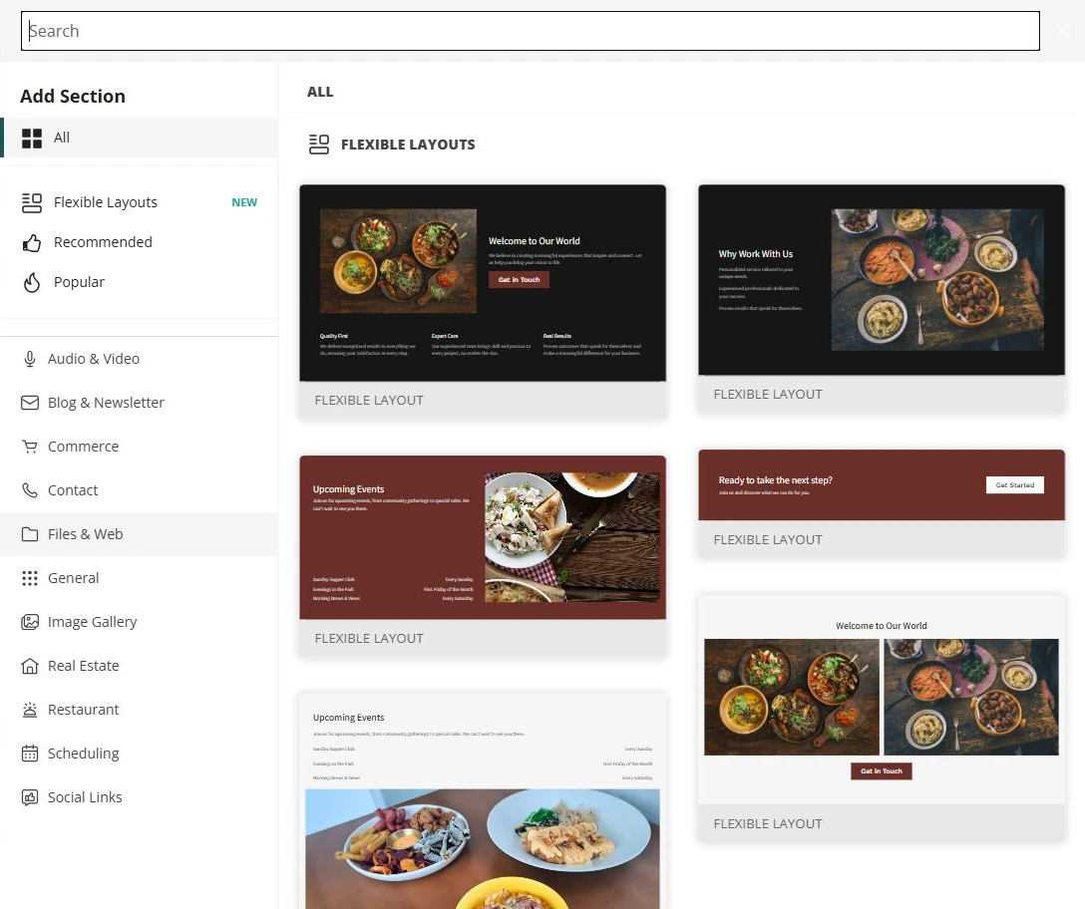Viewport: 1085px width, 909px height.
Task: Close the Add Section dialog
Action: [x=1063, y=31]
